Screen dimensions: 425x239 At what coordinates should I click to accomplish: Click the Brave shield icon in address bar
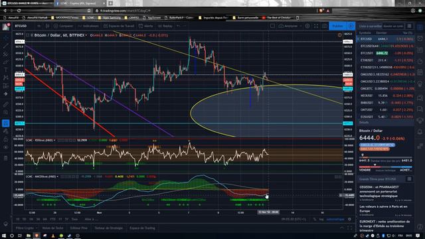(x=321, y=11)
